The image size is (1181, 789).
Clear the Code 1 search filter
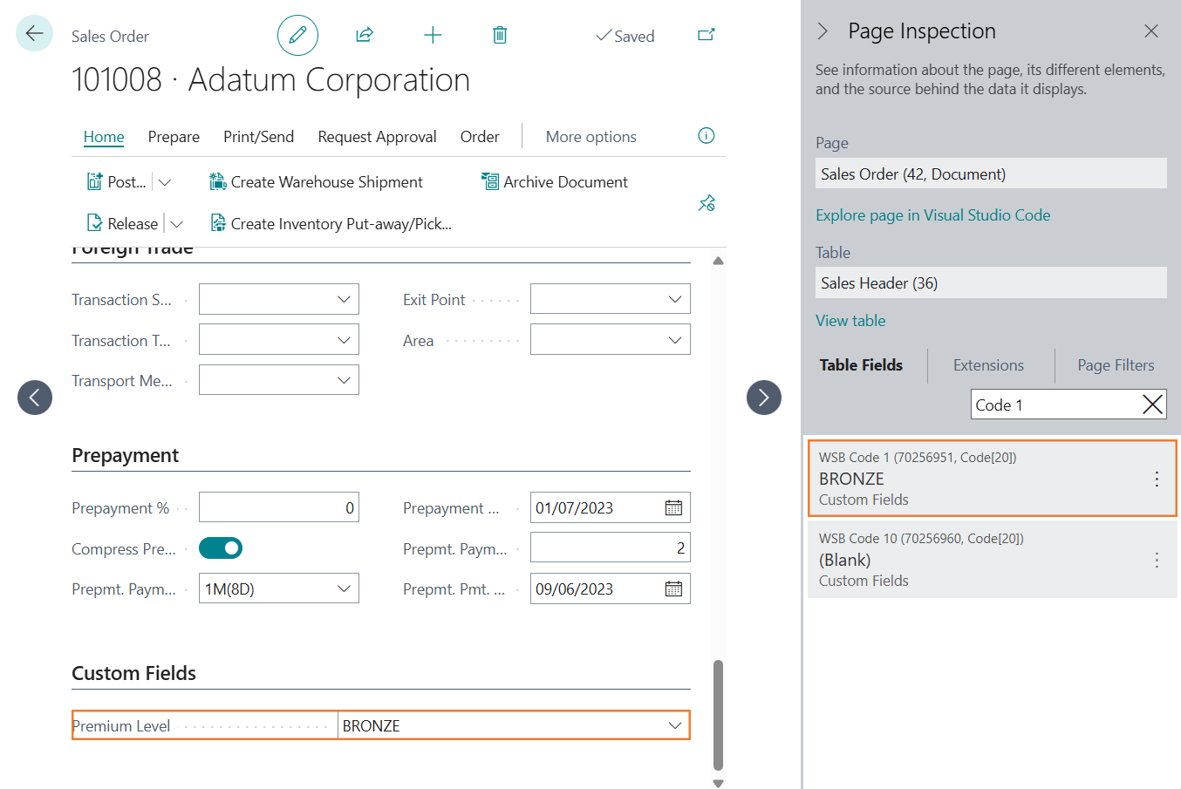tap(1152, 405)
